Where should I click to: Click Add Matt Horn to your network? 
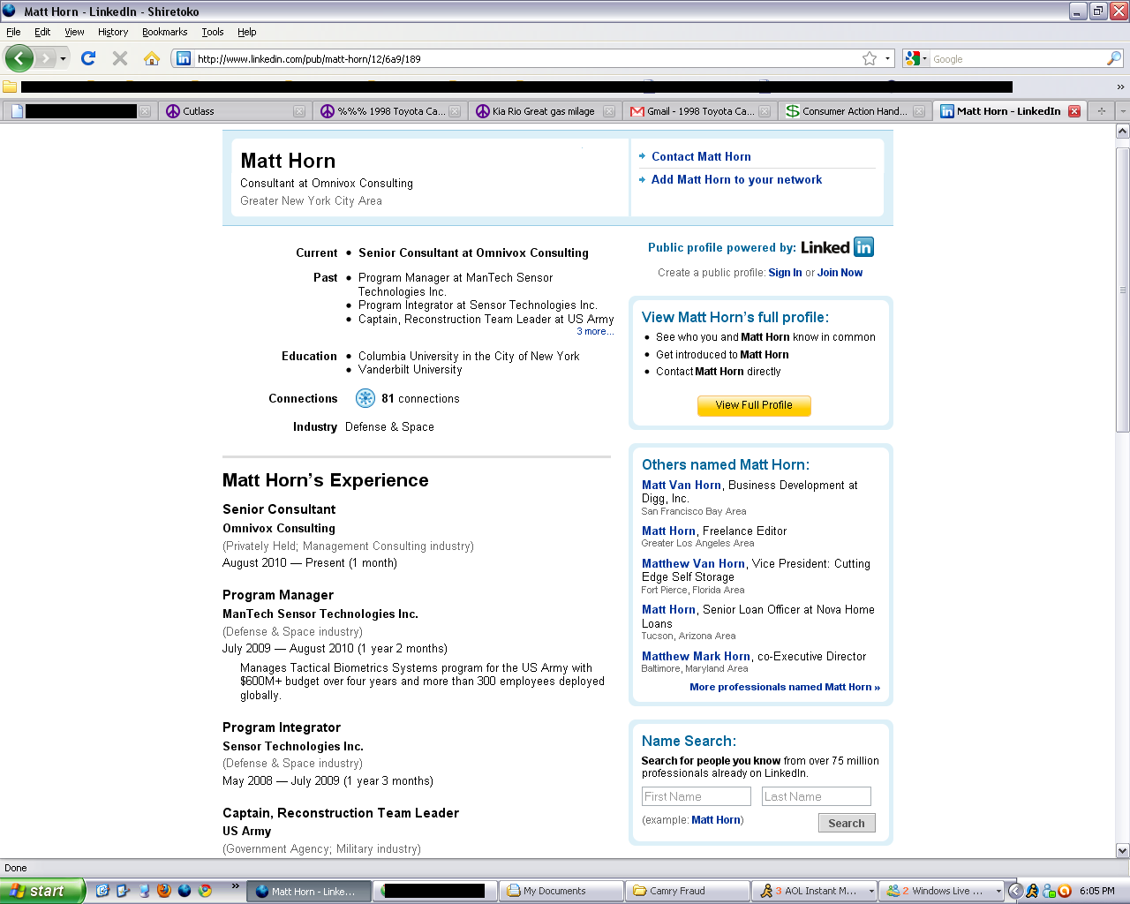click(736, 179)
